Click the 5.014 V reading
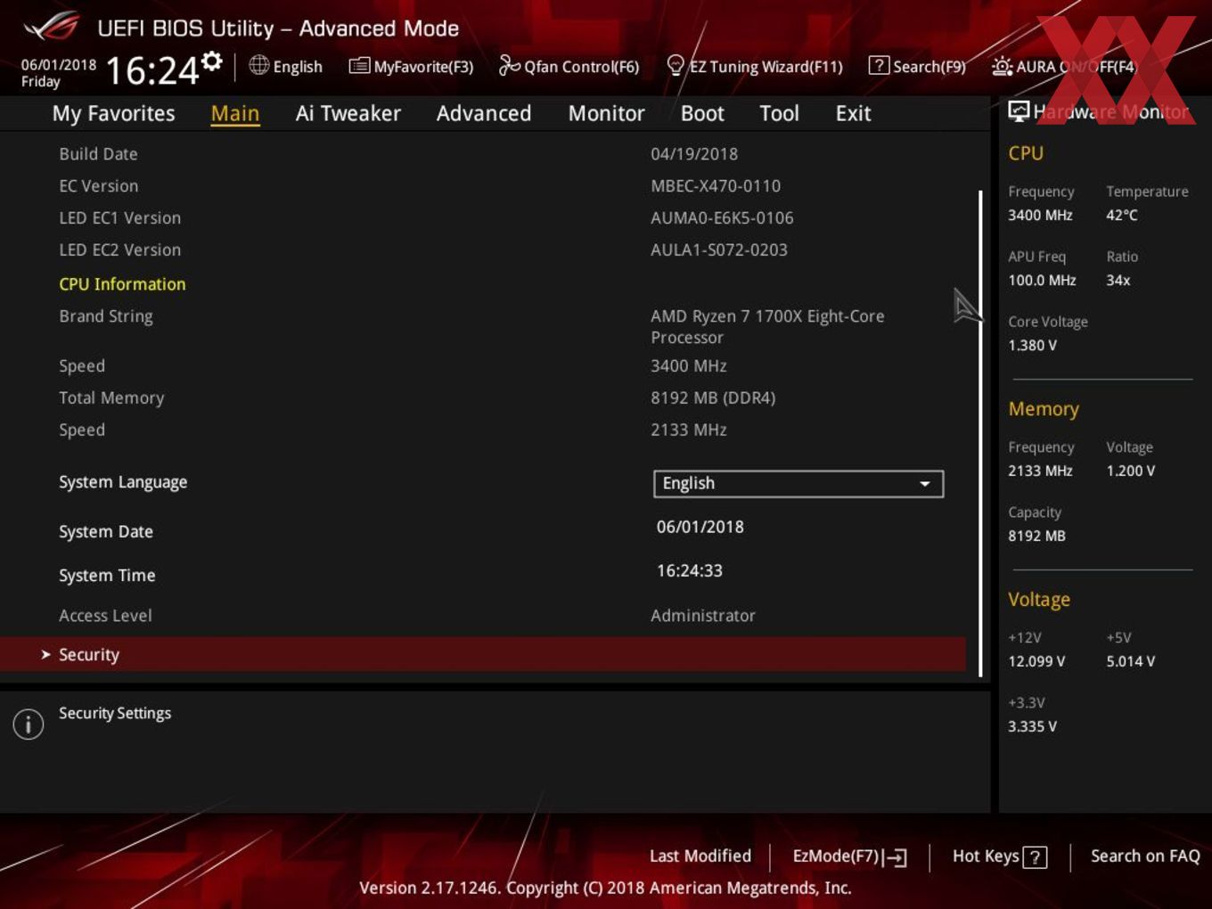1212x909 pixels. coord(1131,662)
